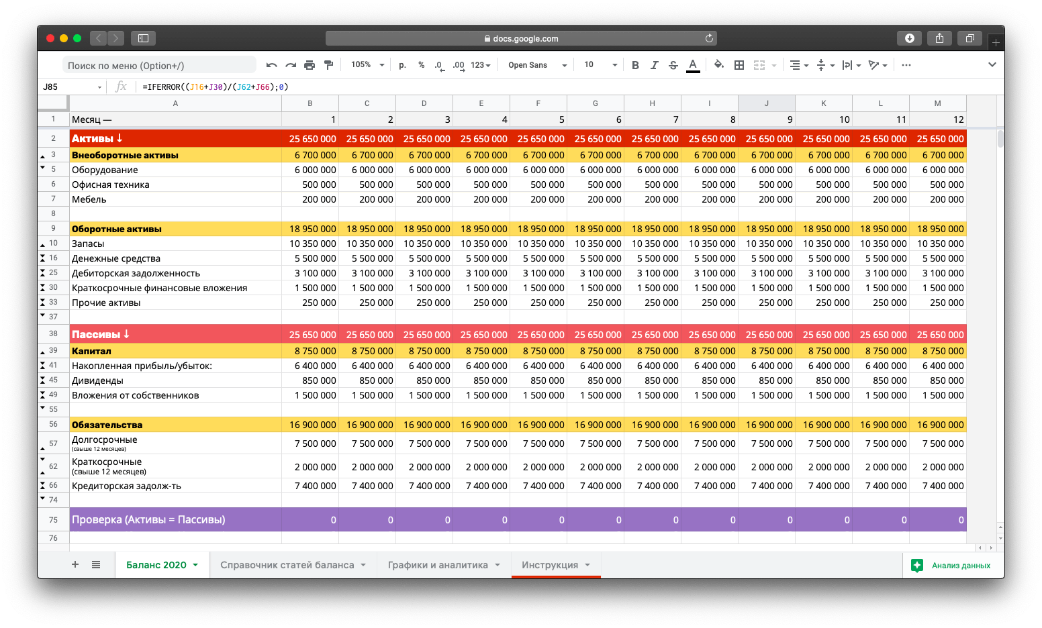Toggle bold formatting

635,65
